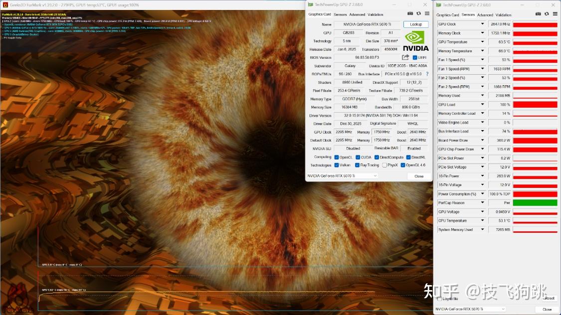Image resolution: width=561 pixels, height=315 pixels.
Task: Click the refresh icon in Sensors window
Action: click(x=547, y=14)
